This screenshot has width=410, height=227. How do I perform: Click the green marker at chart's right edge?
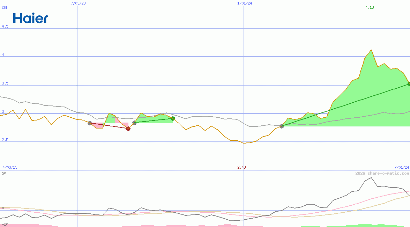click(409, 84)
